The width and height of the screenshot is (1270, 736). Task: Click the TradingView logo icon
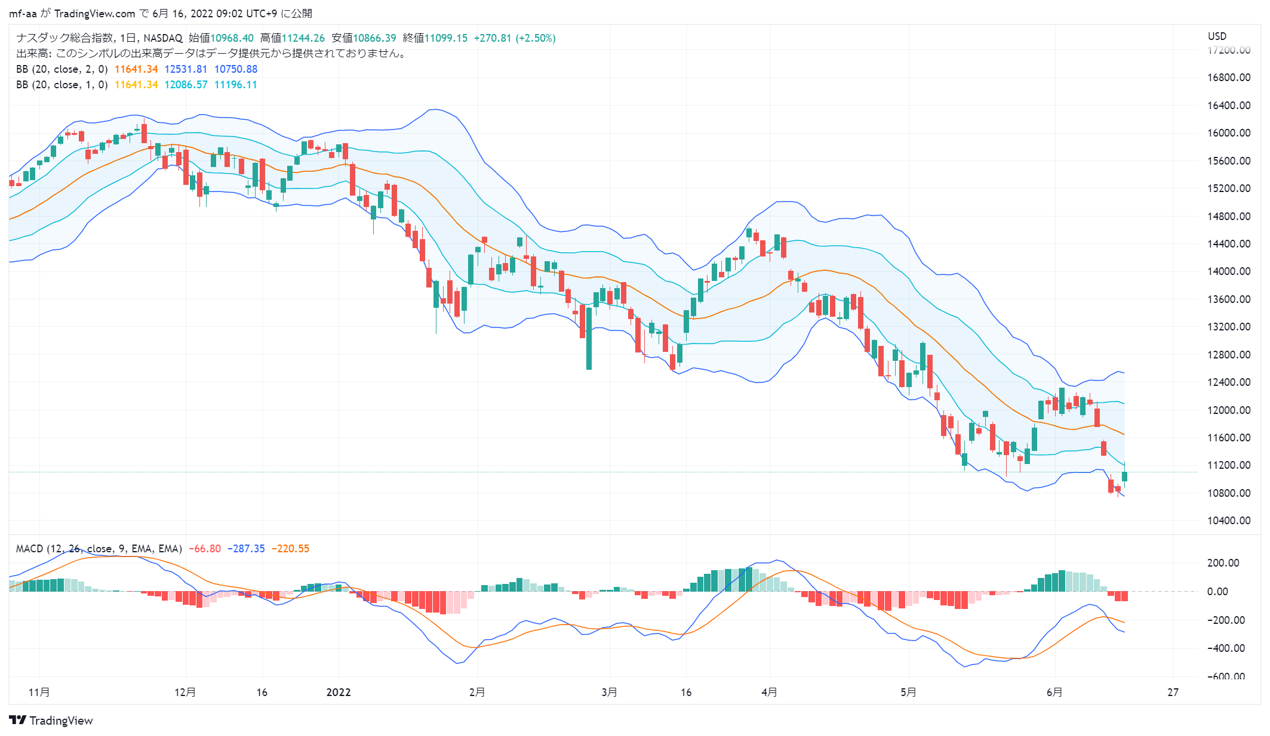[x=17, y=720]
